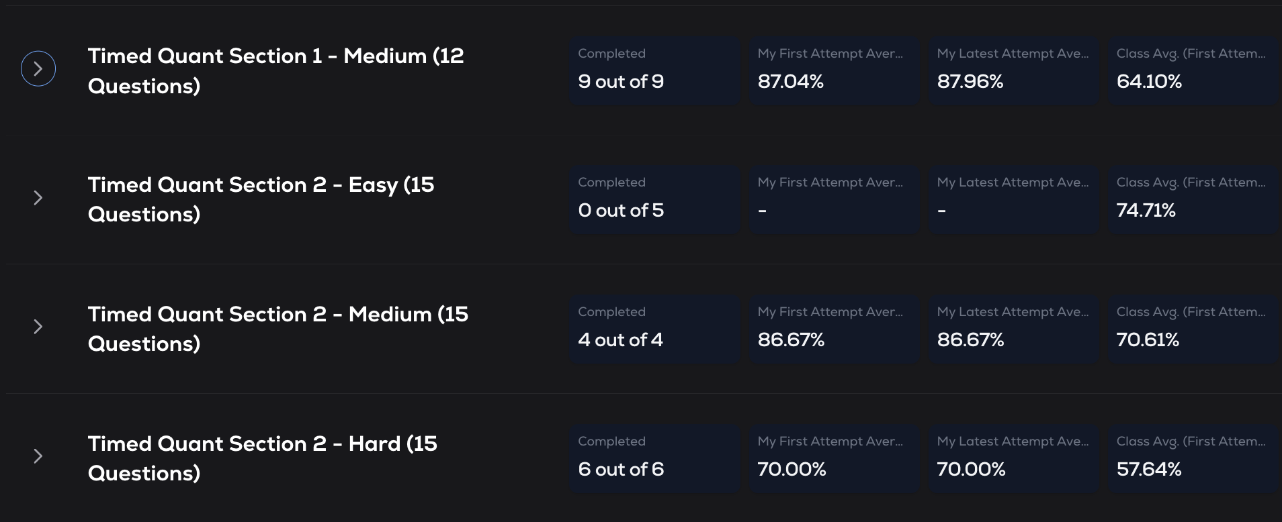Viewport: 1282px width, 522px height.
Task: Click the '4 out of 4' Completed card
Action: click(x=654, y=329)
